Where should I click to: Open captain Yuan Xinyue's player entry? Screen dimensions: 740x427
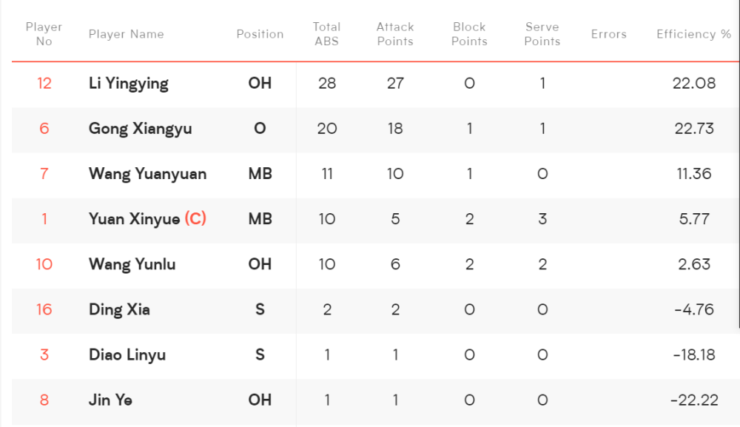point(147,219)
